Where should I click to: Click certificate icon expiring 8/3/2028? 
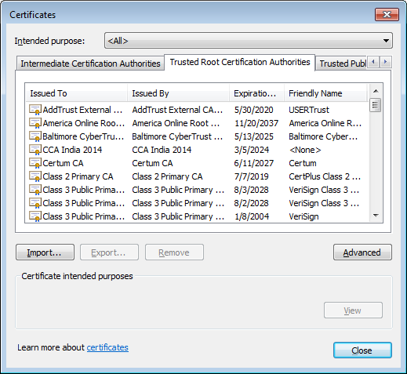(35, 190)
